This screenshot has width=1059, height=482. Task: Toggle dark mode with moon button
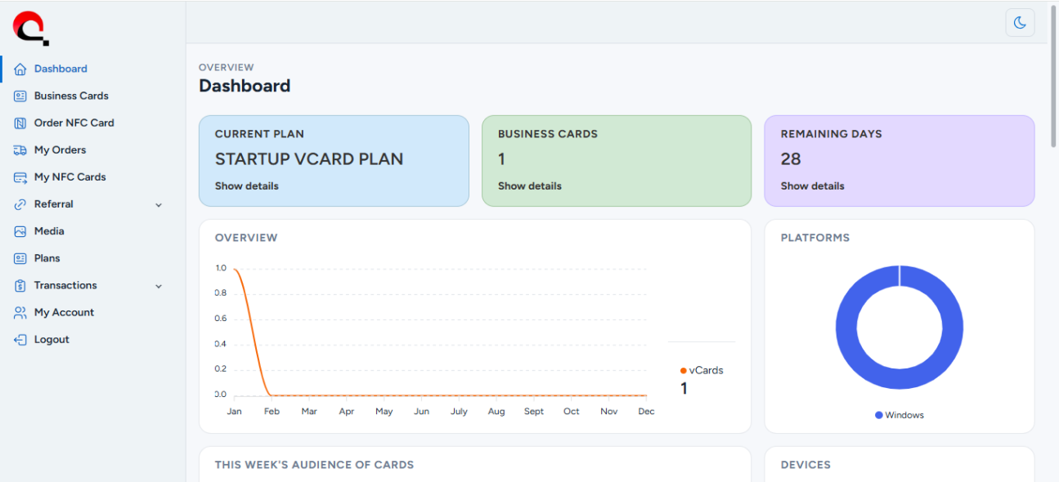pyautogui.click(x=1020, y=23)
